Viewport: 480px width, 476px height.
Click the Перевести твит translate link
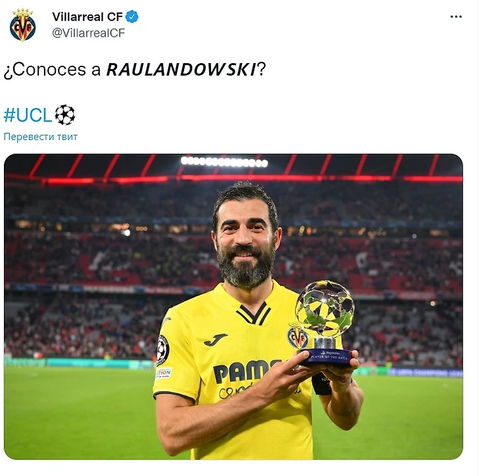coord(40,137)
